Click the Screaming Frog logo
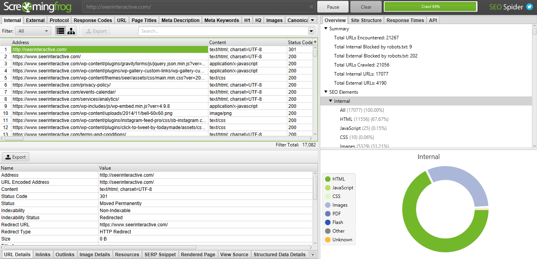This screenshot has width=537, height=259. point(37,7)
